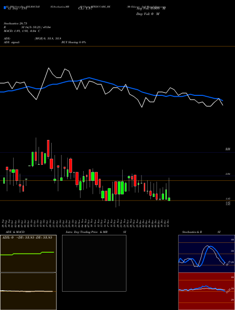This screenshot has width=235, height=310.
Task: Click the 2.04 price level label
Action: 228,174
